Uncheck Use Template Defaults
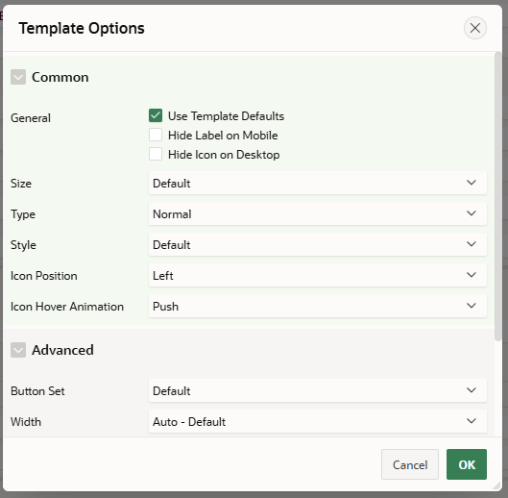Viewport: 508px width, 498px height. click(156, 115)
